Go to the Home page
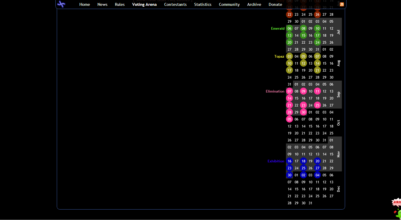Screen dimensions: 401x220 point(84,4)
